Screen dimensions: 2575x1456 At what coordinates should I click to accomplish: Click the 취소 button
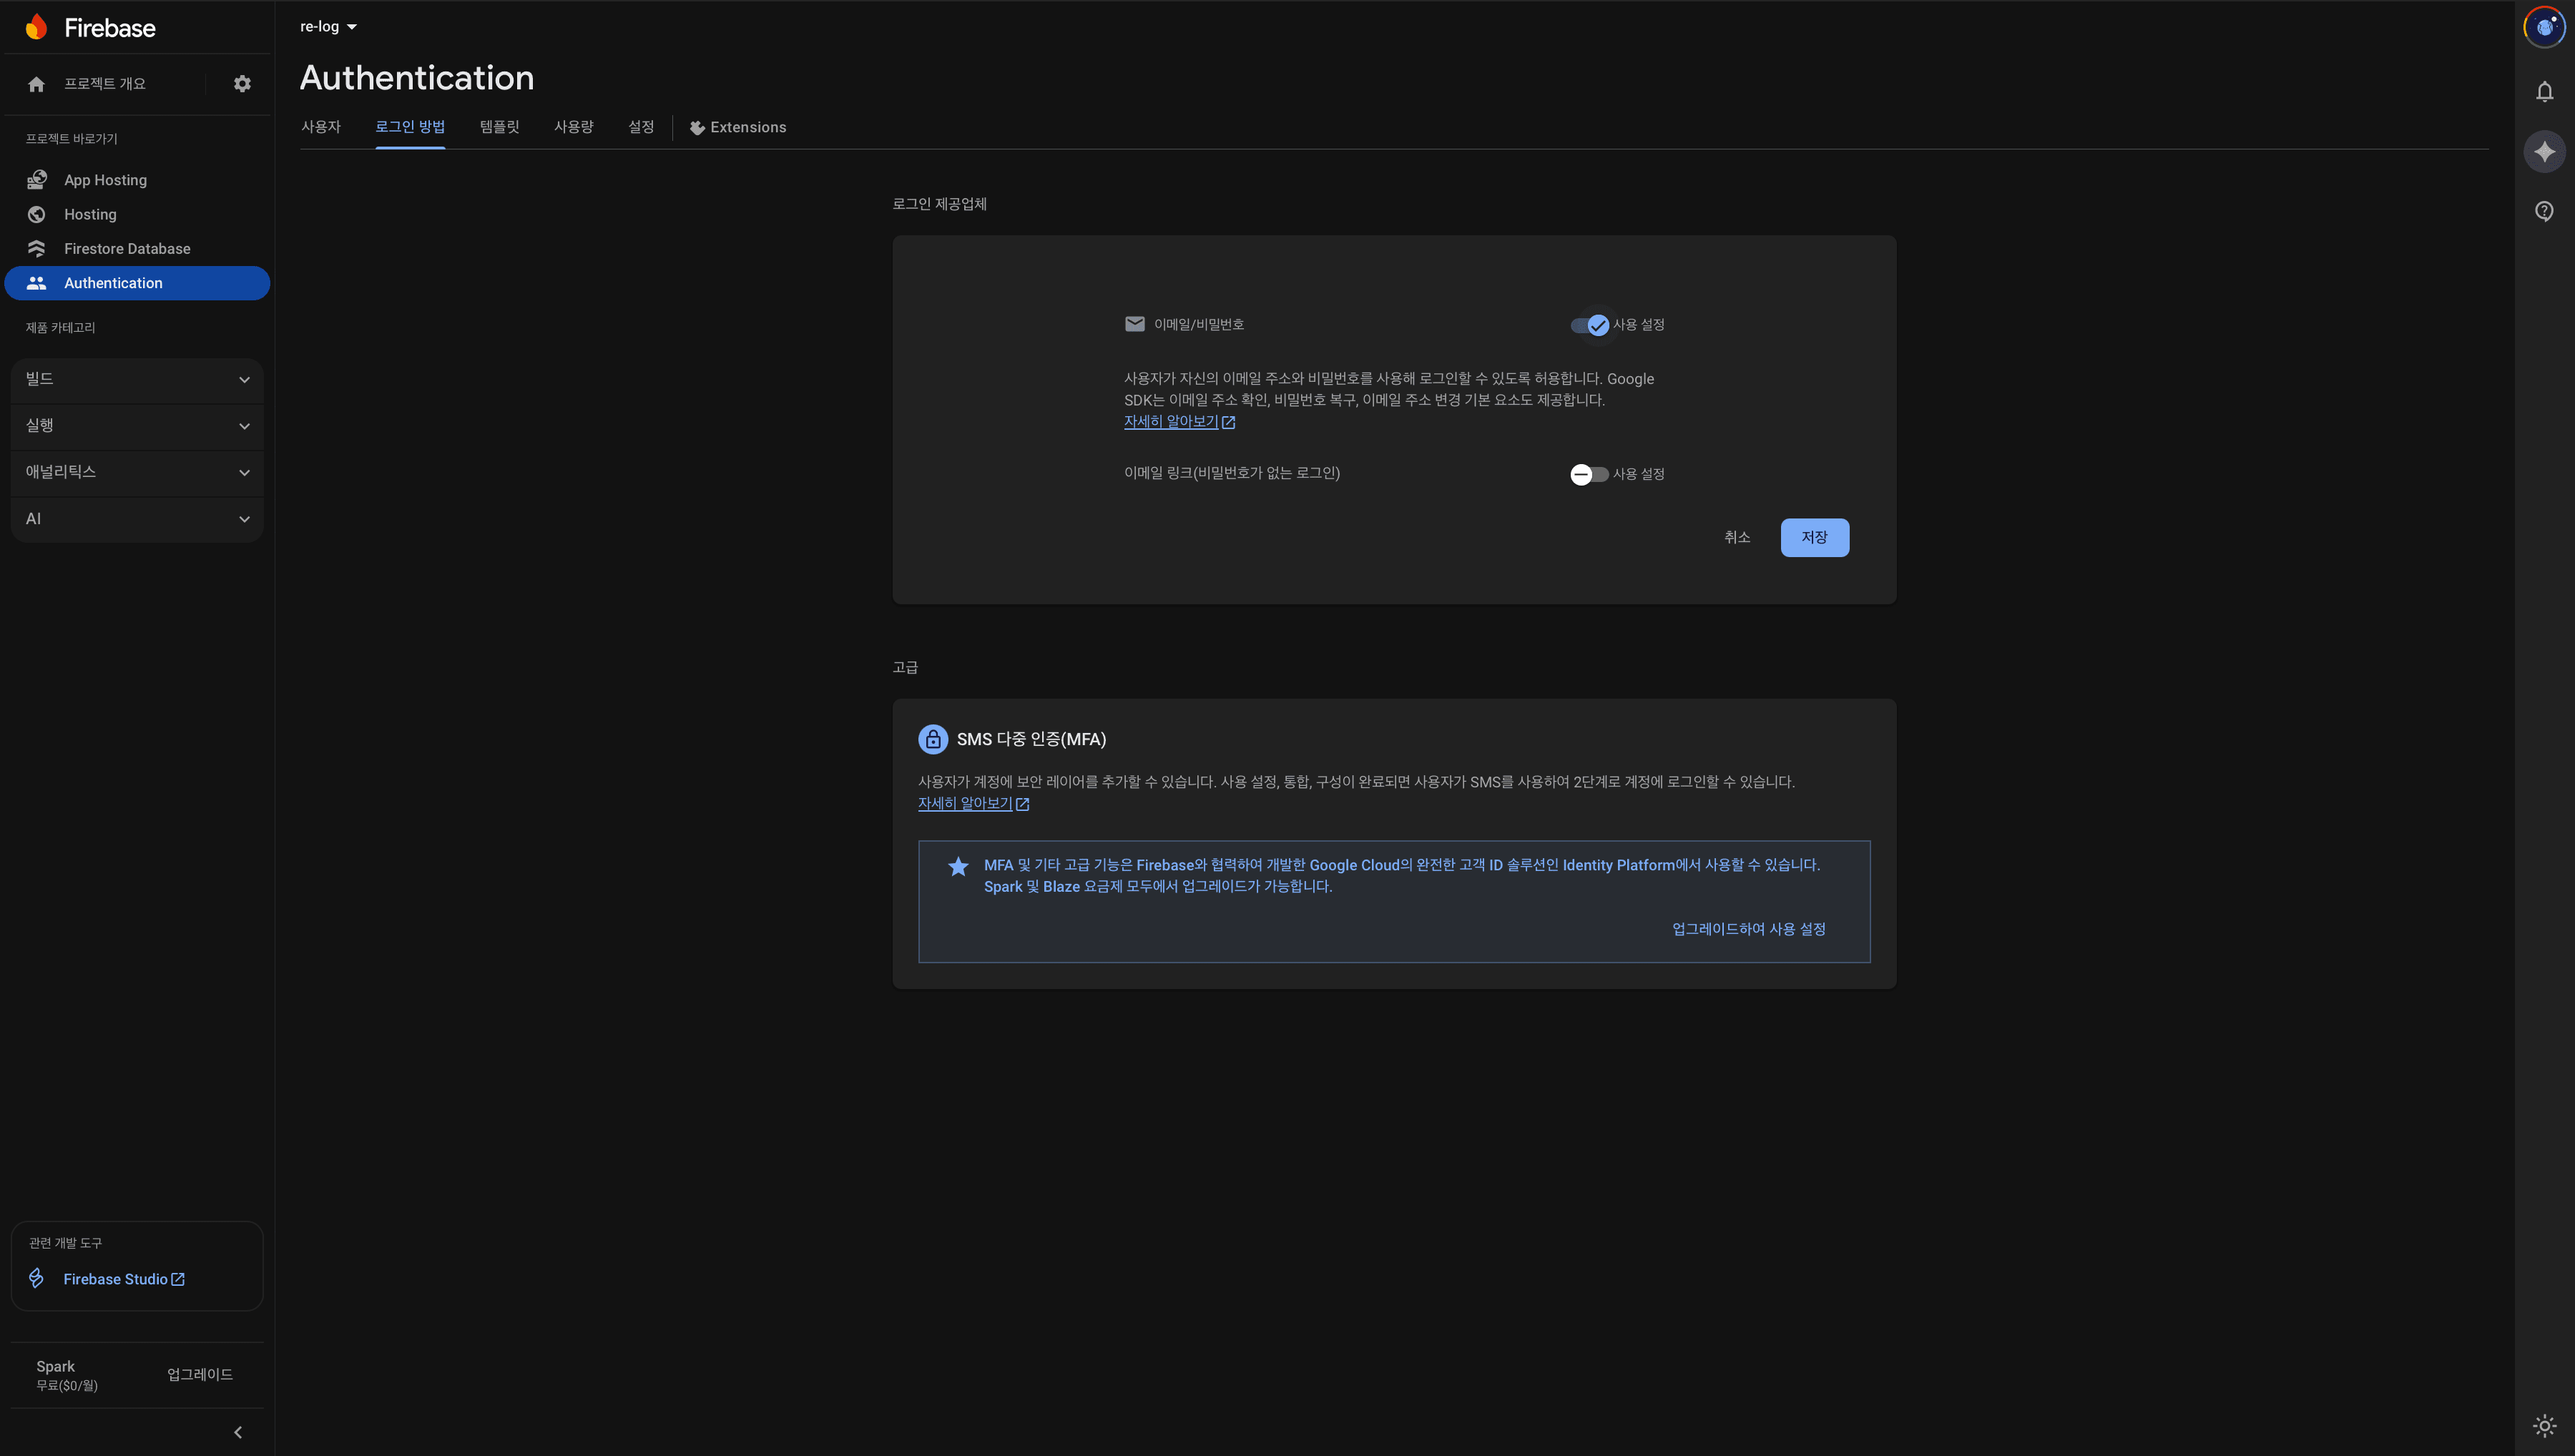(x=1737, y=537)
